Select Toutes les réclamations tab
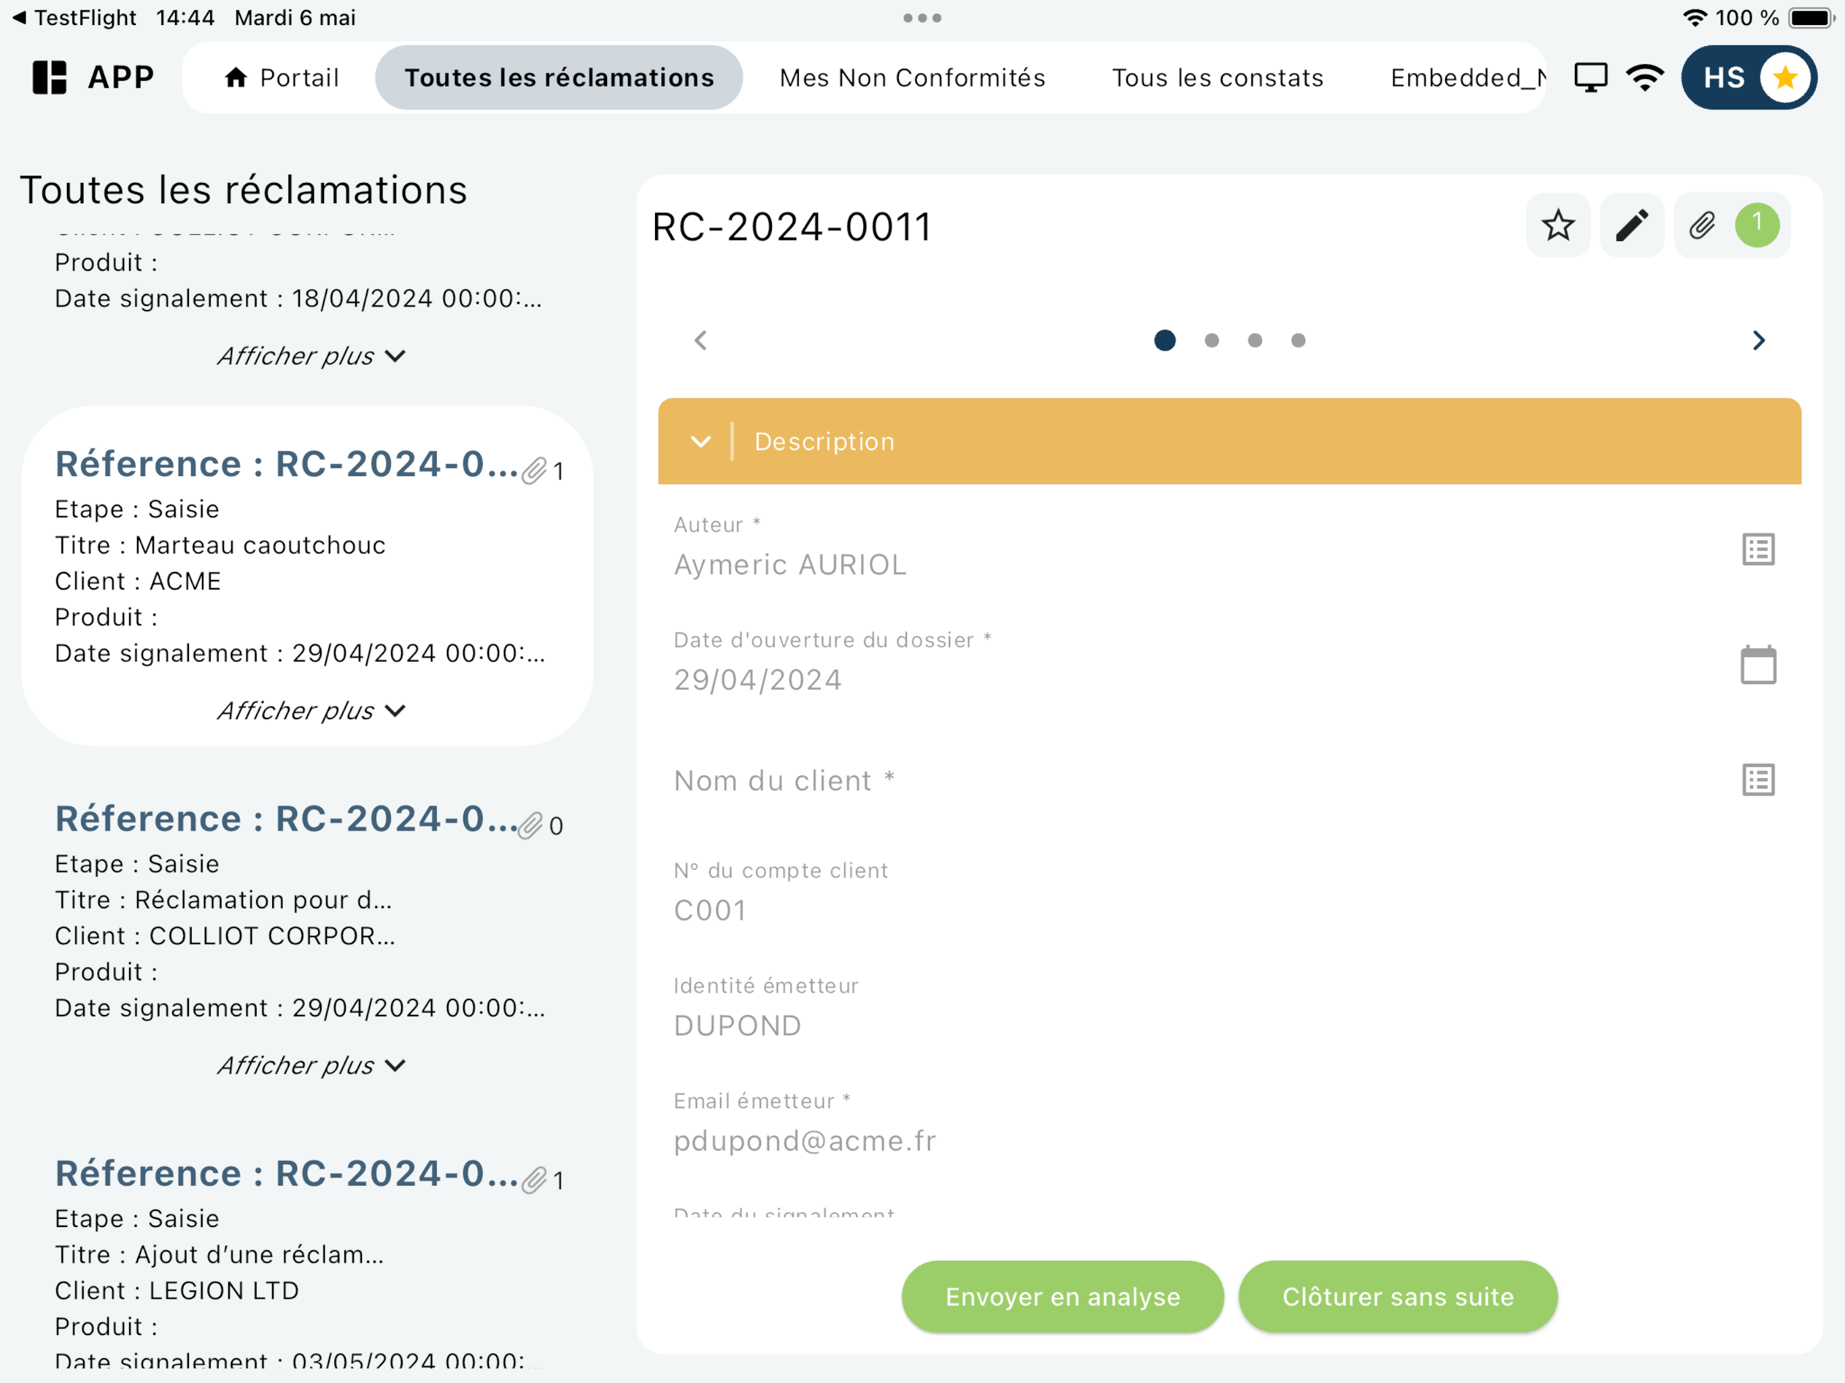 click(x=559, y=78)
